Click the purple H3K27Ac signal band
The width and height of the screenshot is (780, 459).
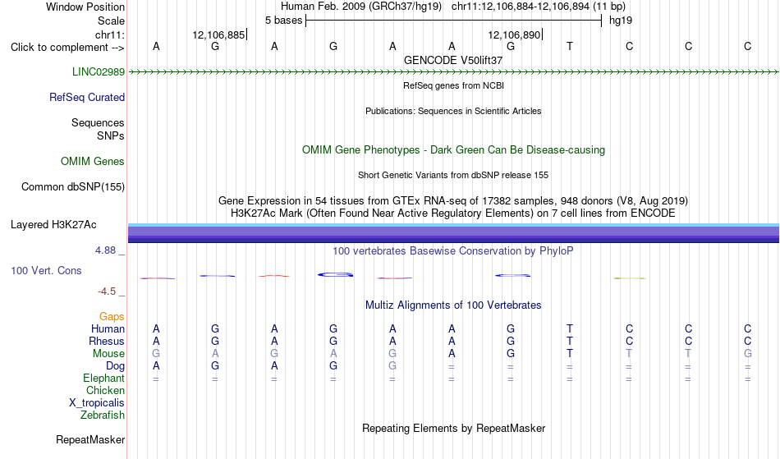pos(453,233)
